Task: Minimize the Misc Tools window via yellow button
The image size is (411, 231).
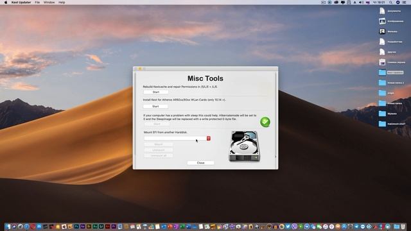Action: pyautogui.click(x=140, y=69)
